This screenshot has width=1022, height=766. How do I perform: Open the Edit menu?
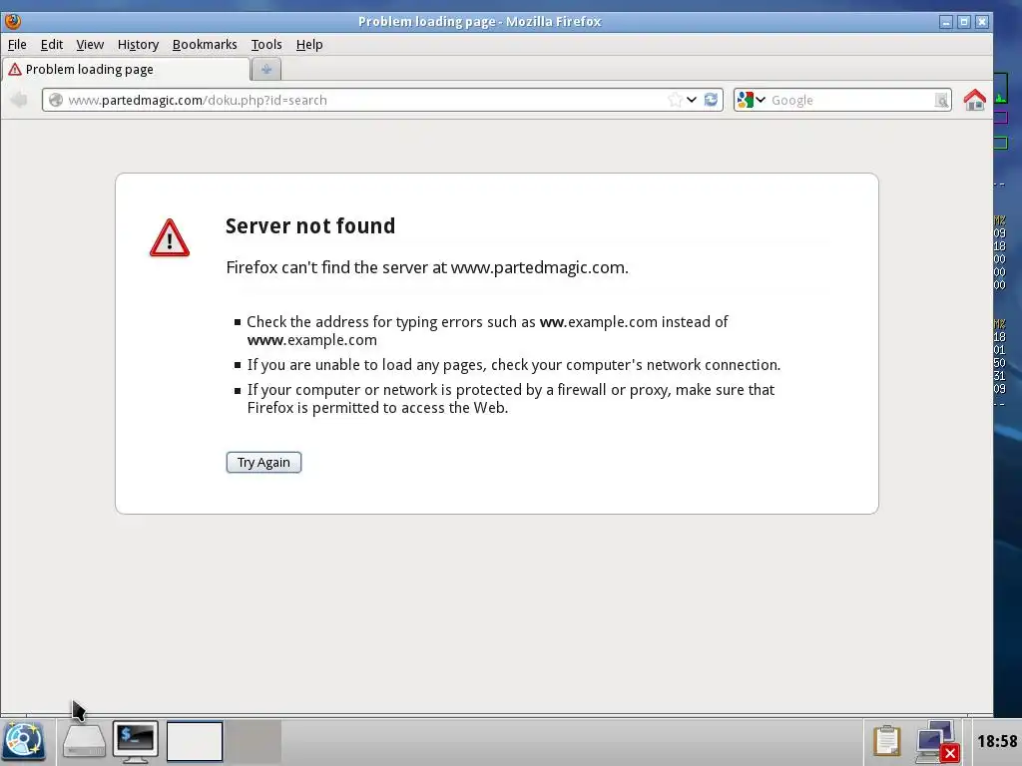[52, 44]
